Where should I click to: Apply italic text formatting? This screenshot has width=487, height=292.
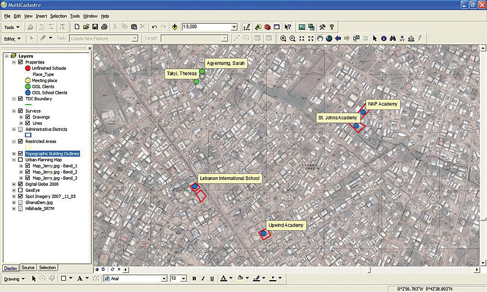click(x=203, y=278)
